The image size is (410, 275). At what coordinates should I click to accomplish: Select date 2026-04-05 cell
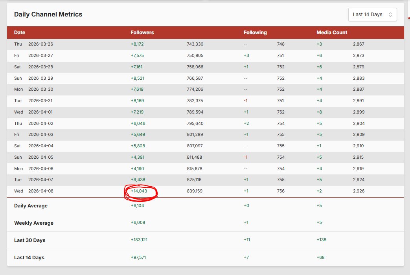coord(40,157)
